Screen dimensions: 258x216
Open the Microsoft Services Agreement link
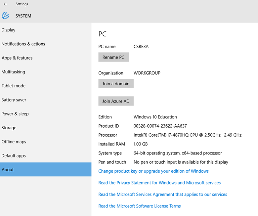(162, 194)
